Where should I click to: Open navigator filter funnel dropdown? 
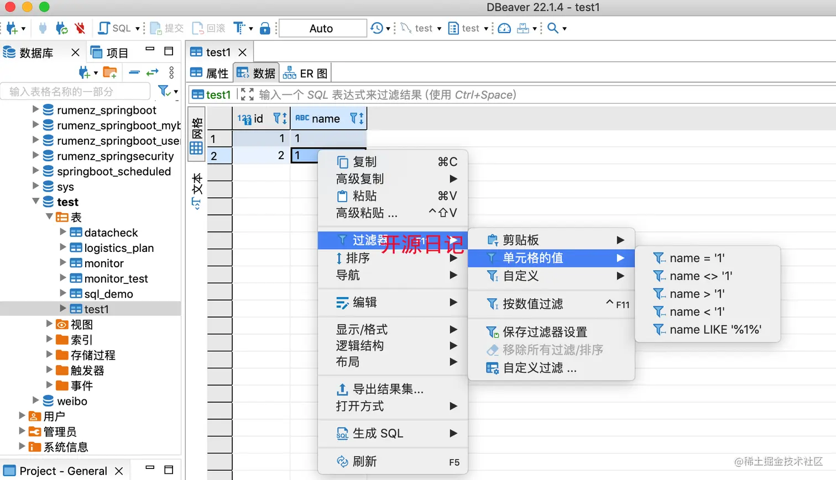click(x=167, y=91)
